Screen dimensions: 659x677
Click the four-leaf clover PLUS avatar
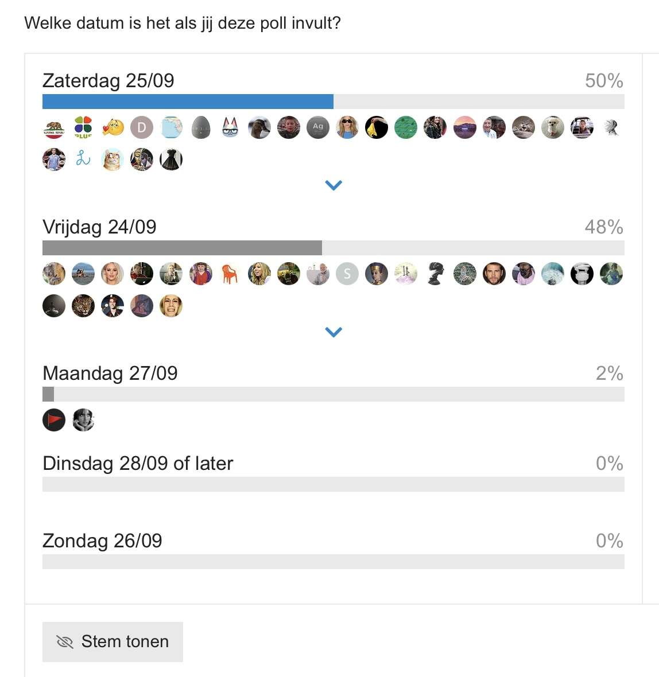pos(83,127)
